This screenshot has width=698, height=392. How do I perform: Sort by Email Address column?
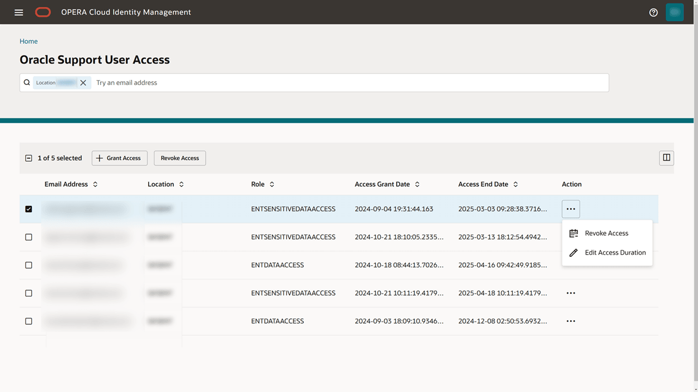(95, 184)
